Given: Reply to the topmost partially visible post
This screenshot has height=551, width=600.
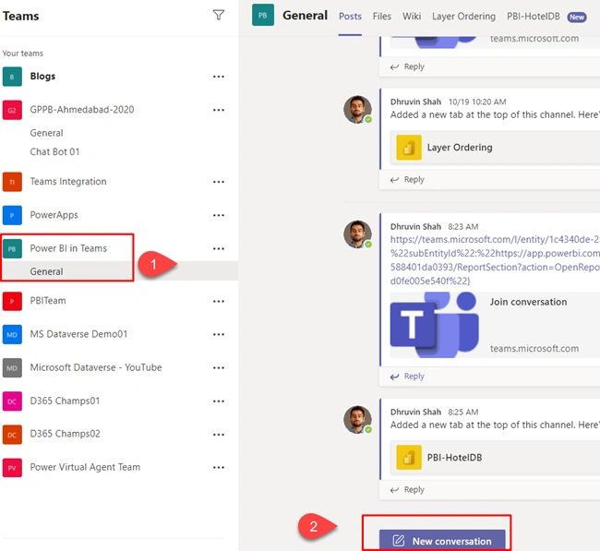Looking at the screenshot, I should click(407, 66).
